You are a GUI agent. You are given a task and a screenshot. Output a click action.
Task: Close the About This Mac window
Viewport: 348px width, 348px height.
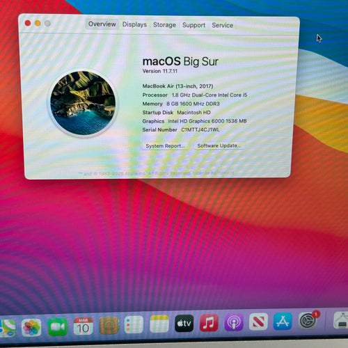pyautogui.click(x=28, y=23)
